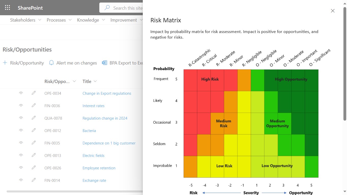Close the Risk Matrix panel
This screenshot has height=195, width=347.
pos(333,11)
